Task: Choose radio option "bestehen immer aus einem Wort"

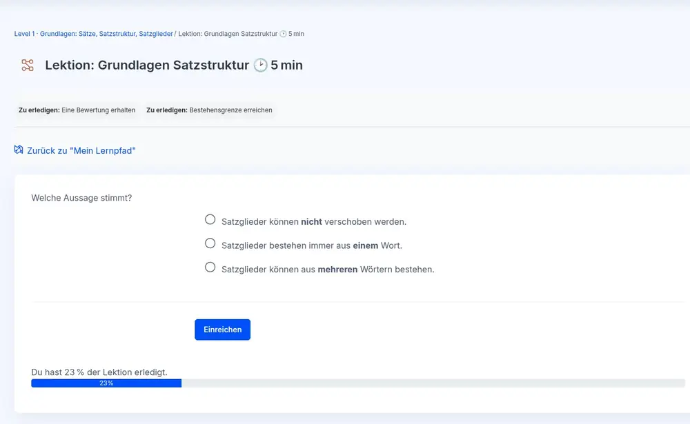Action: 210,243
